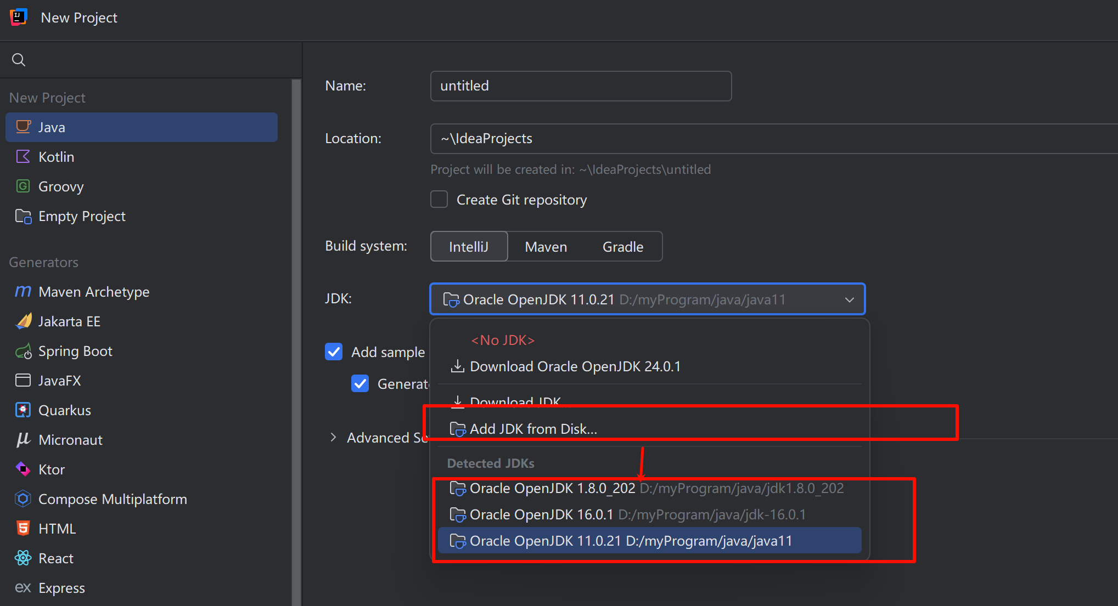Collapse the JDK dropdown arrow
Viewport: 1118px width, 606px height.
click(x=849, y=300)
